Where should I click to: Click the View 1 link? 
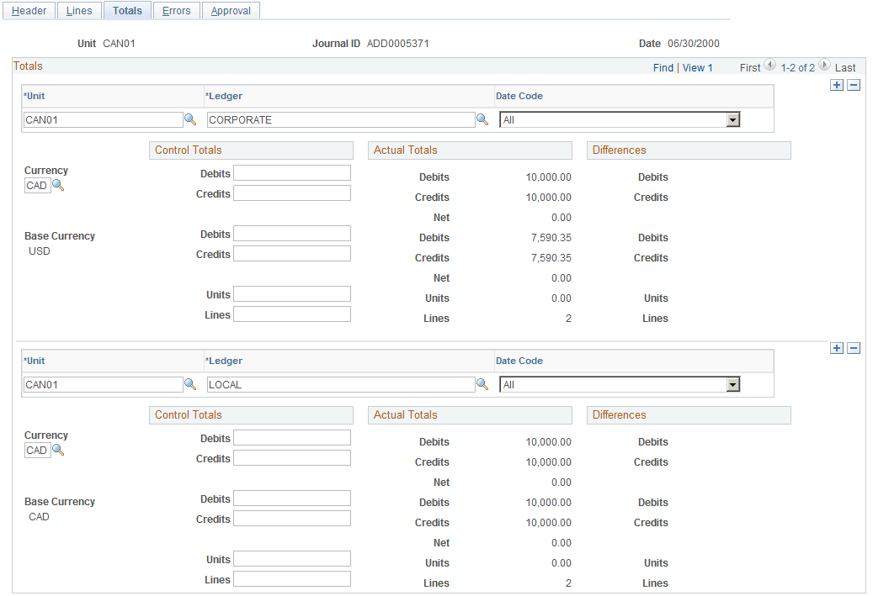coord(698,68)
